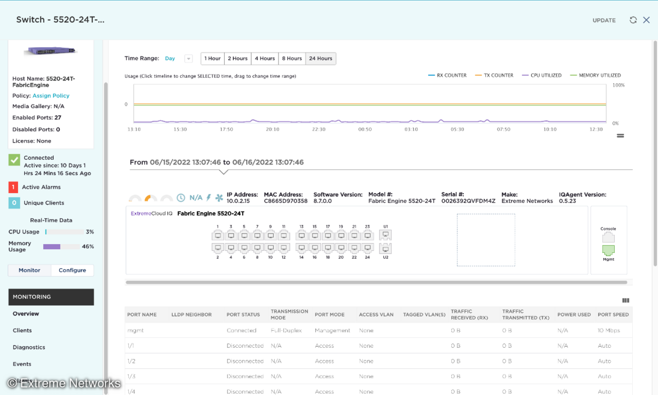Click the Full-Duplex transmission mode cell

pyautogui.click(x=287, y=331)
